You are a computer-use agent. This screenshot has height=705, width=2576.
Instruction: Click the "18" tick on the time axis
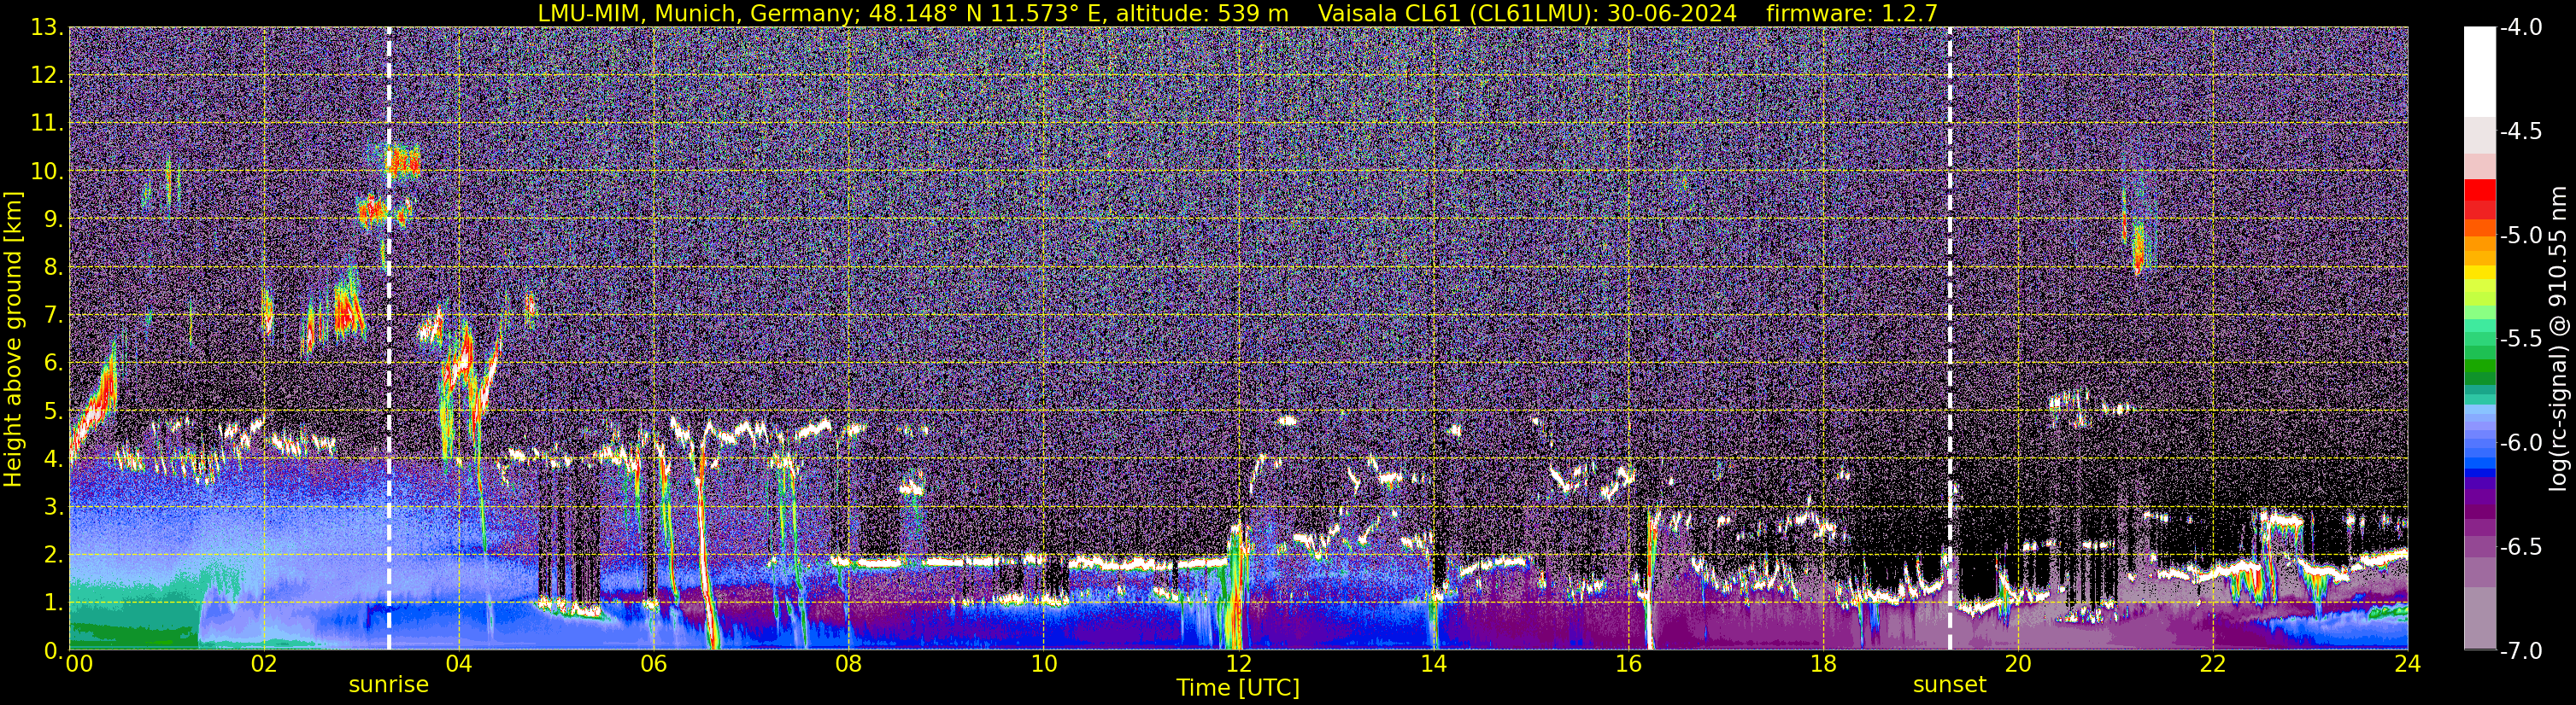tap(1823, 664)
